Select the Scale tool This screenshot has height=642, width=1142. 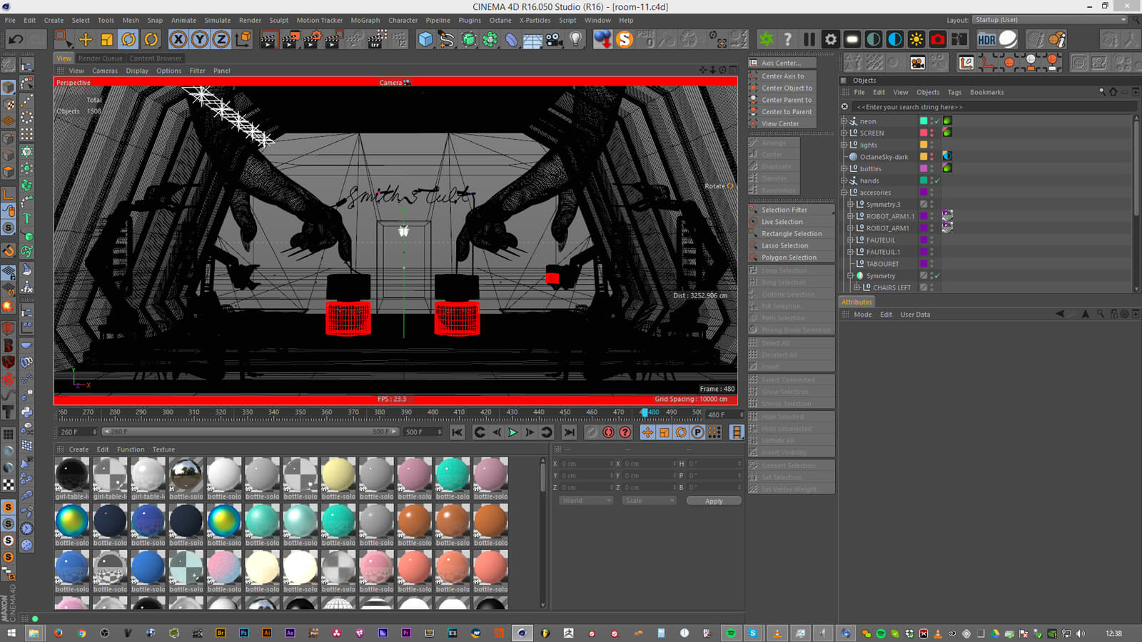pos(106,39)
